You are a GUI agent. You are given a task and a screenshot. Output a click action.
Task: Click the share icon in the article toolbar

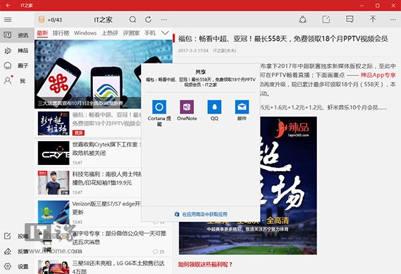point(303,19)
